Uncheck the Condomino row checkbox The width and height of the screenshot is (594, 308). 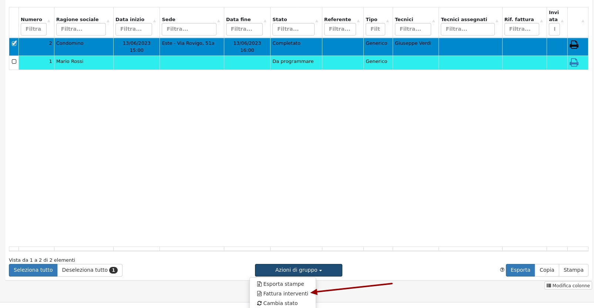[x=14, y=43]
